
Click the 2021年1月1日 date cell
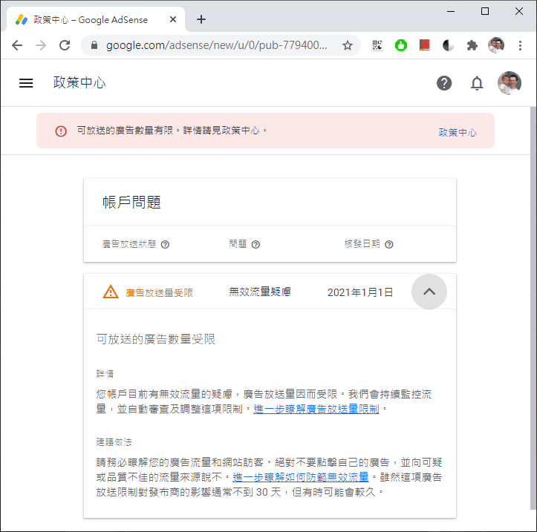click(x=360, y=292)
